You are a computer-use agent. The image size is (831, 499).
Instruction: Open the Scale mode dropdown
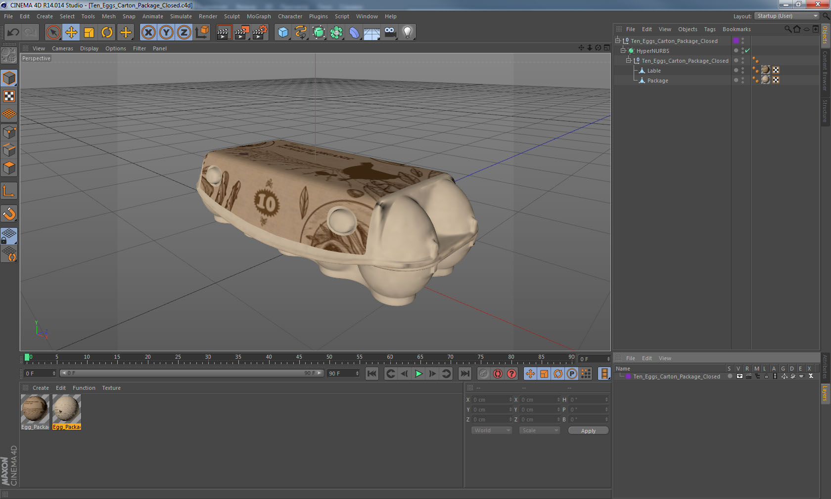540,430
